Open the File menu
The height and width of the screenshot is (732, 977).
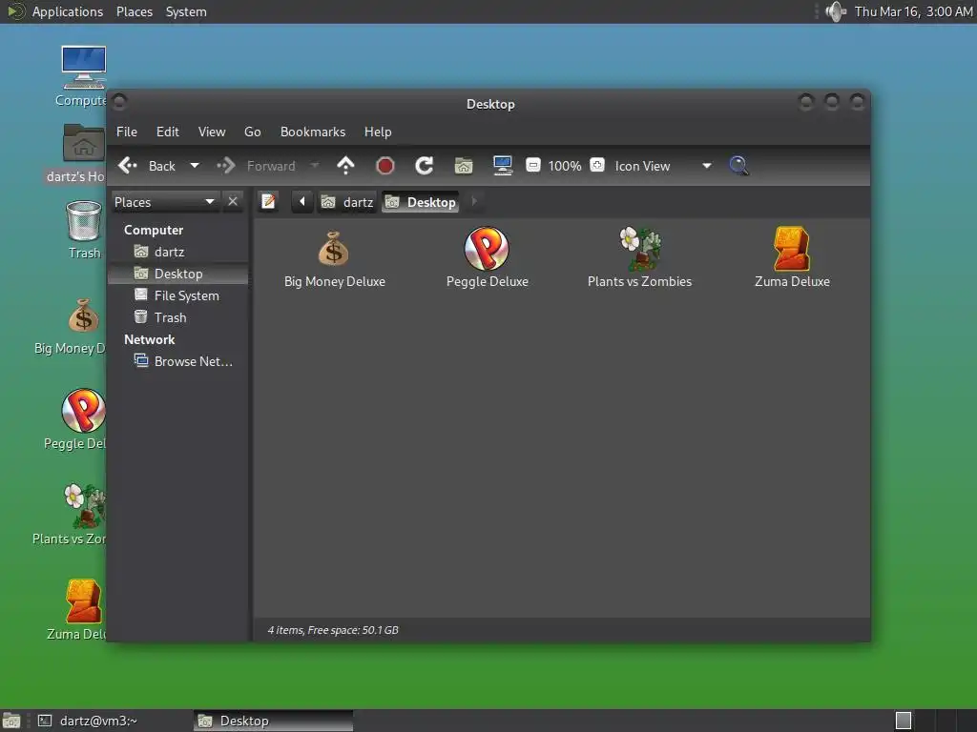coord(127,132)
